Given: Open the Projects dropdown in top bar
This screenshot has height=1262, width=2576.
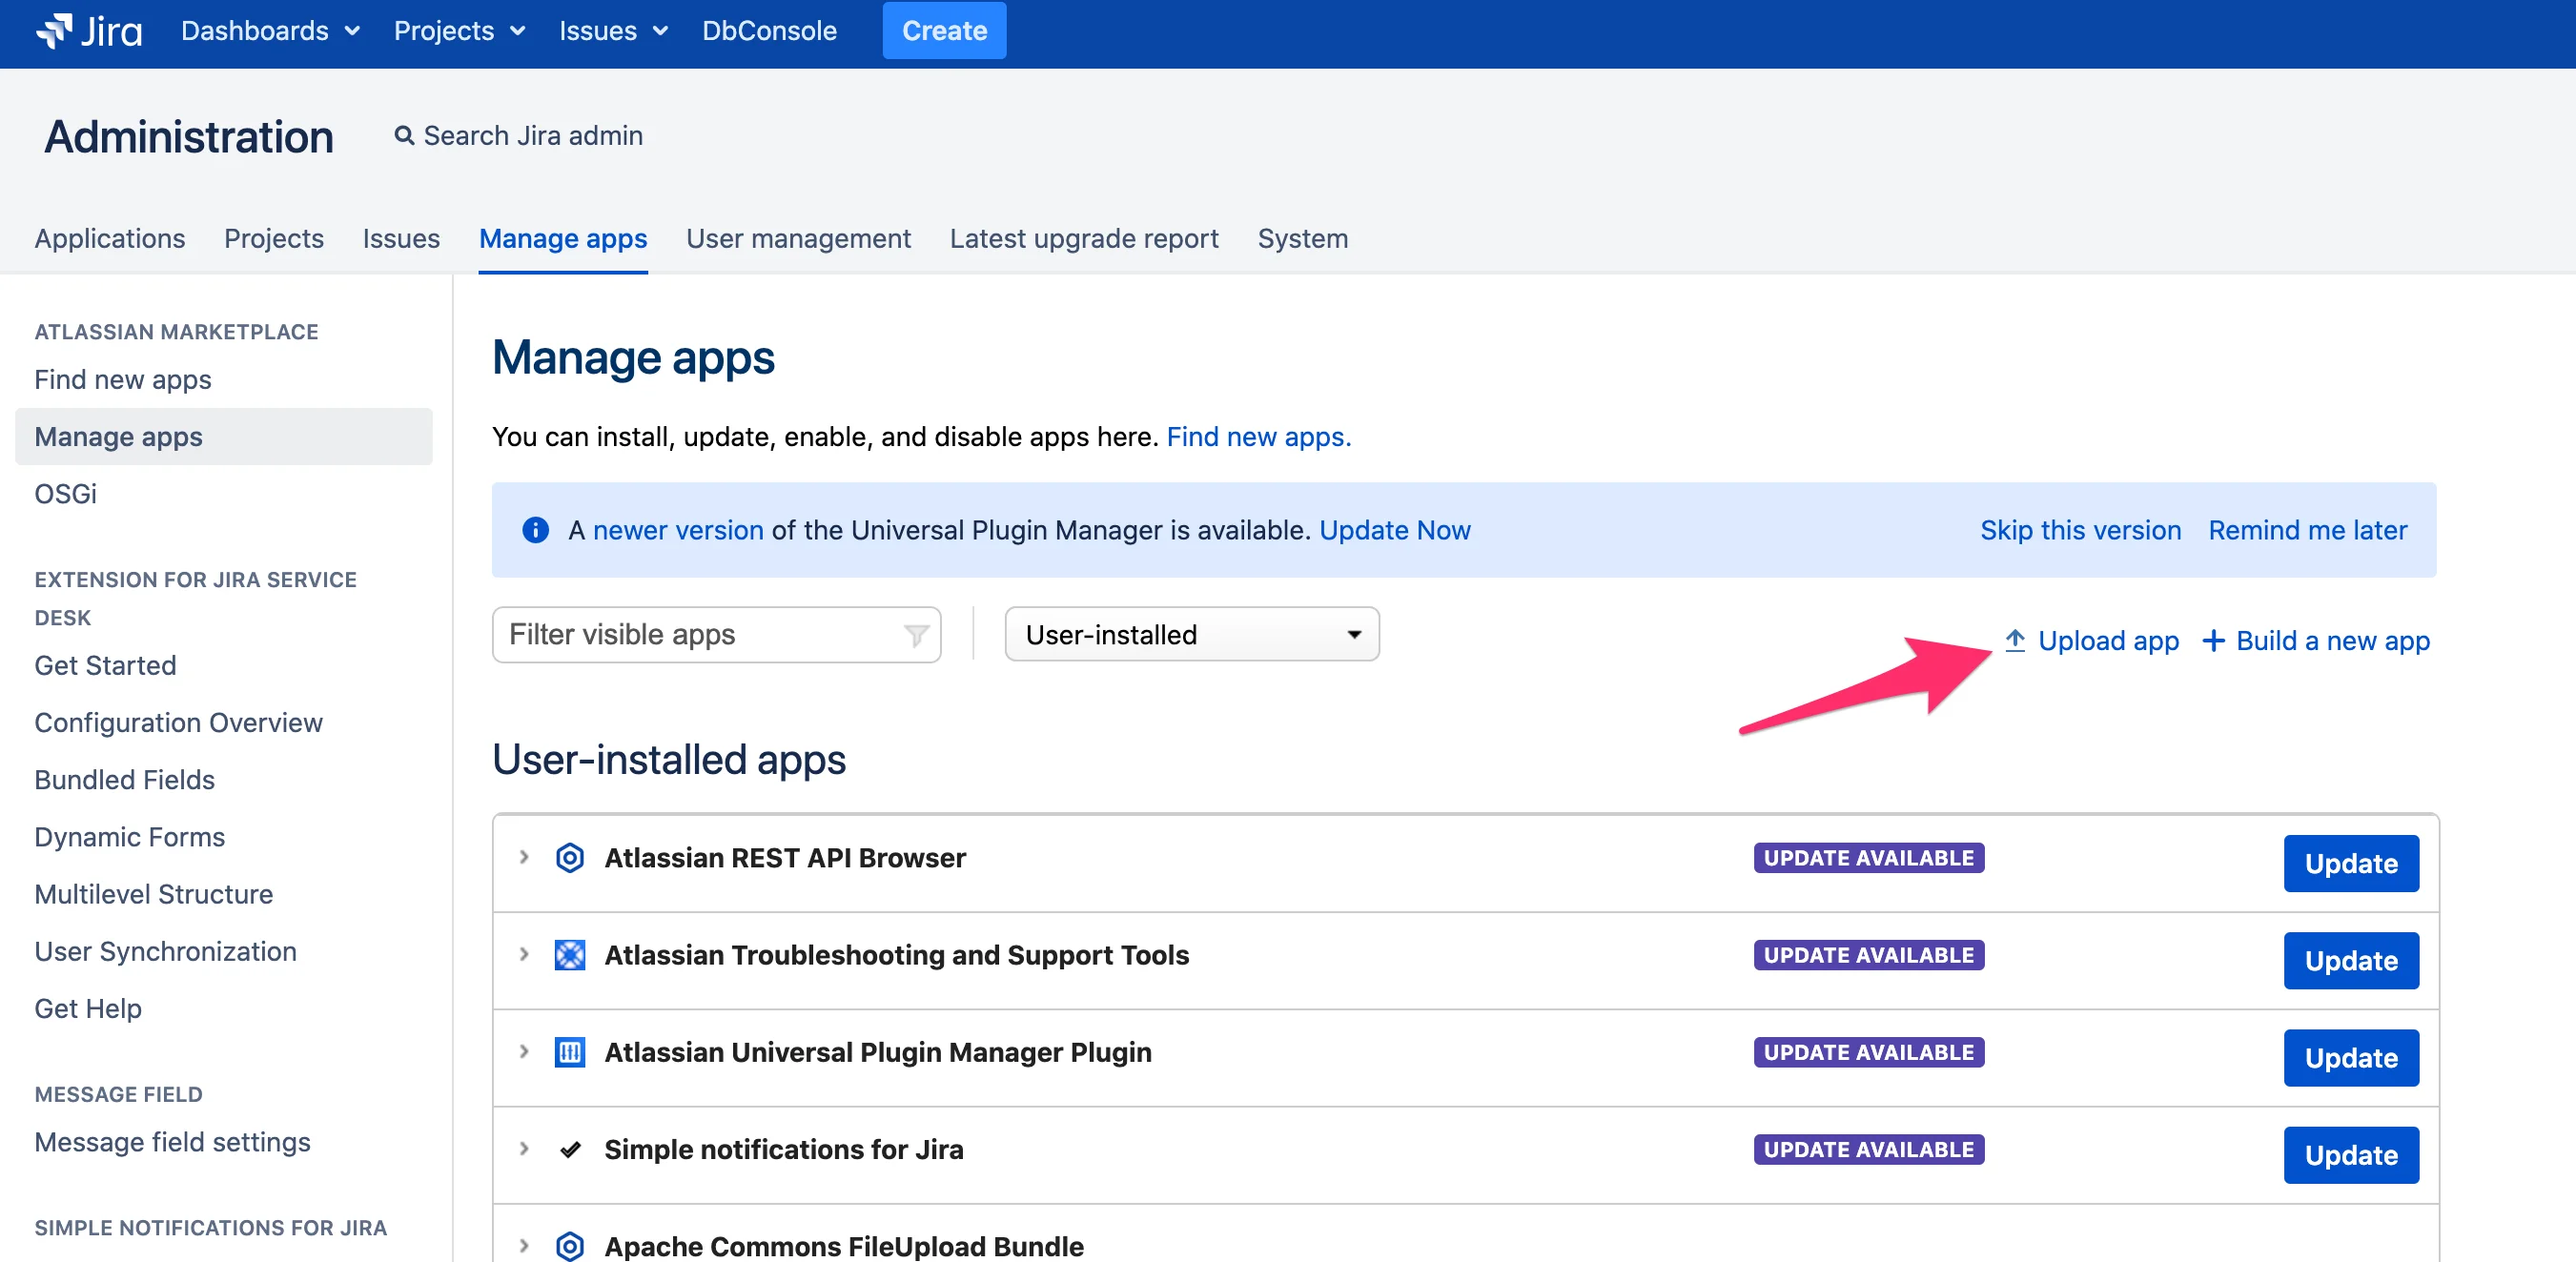Looking at the screenshot, I should click(x=459, y=31).
